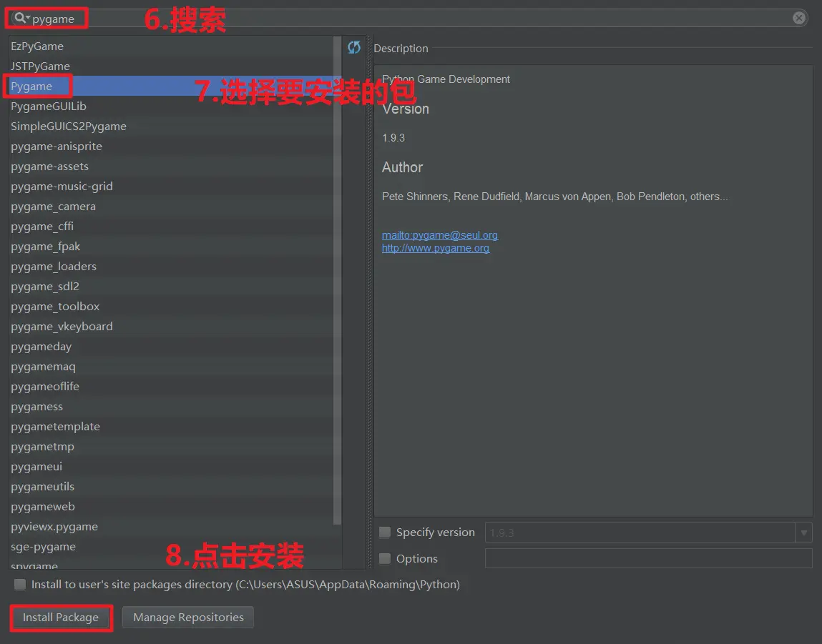This screenshot has width=822, height=644.
Task: Clear the search field with X icon
Action: click(x=798, y=19)
